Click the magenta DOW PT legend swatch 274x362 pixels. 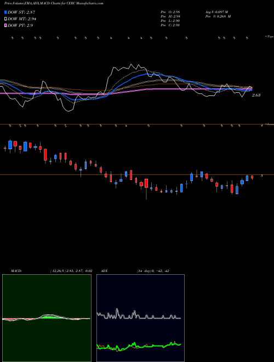[5, 25]
